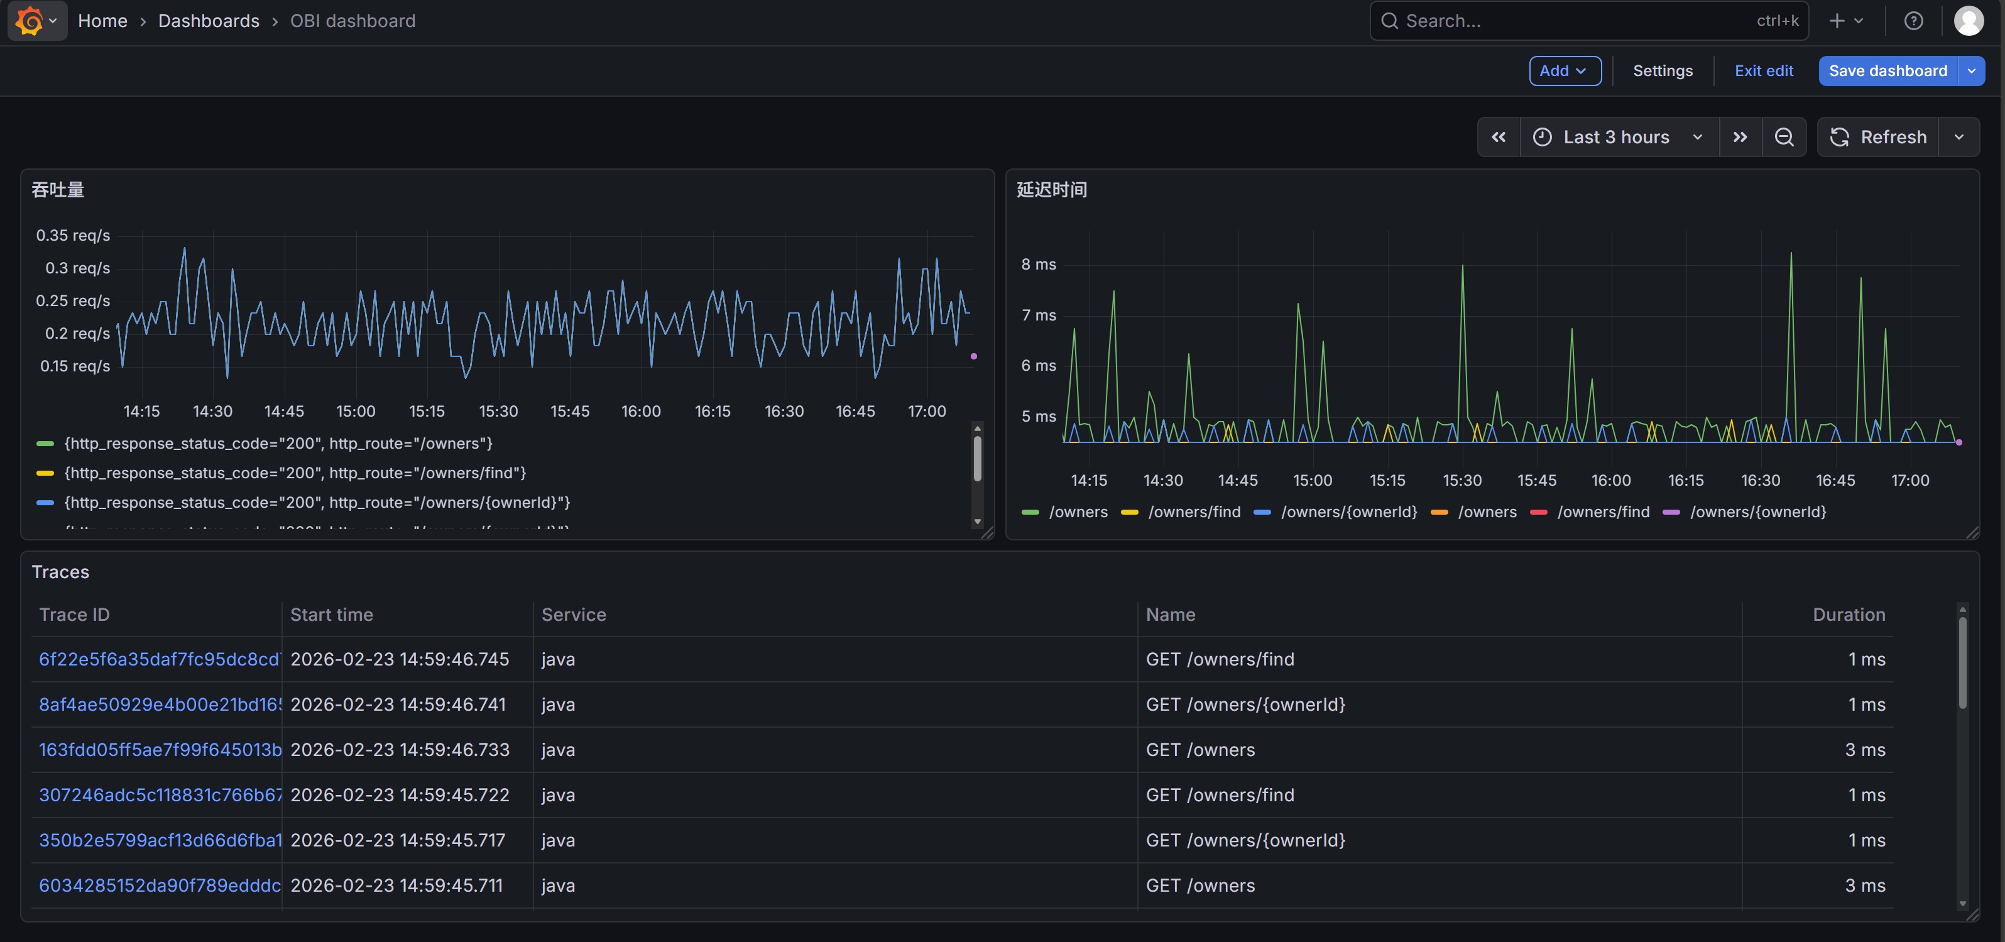The image size is (2005, 942).
Task: Toggle /owners/find series in throughput legend
Action: [295, 473]
